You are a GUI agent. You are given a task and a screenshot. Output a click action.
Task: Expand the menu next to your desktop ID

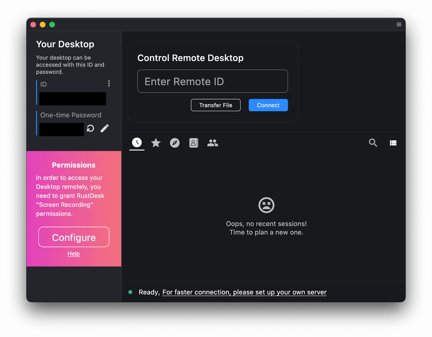click(109, 83)
